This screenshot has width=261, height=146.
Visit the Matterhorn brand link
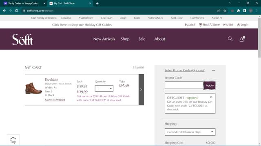click(x=86, y=18)
